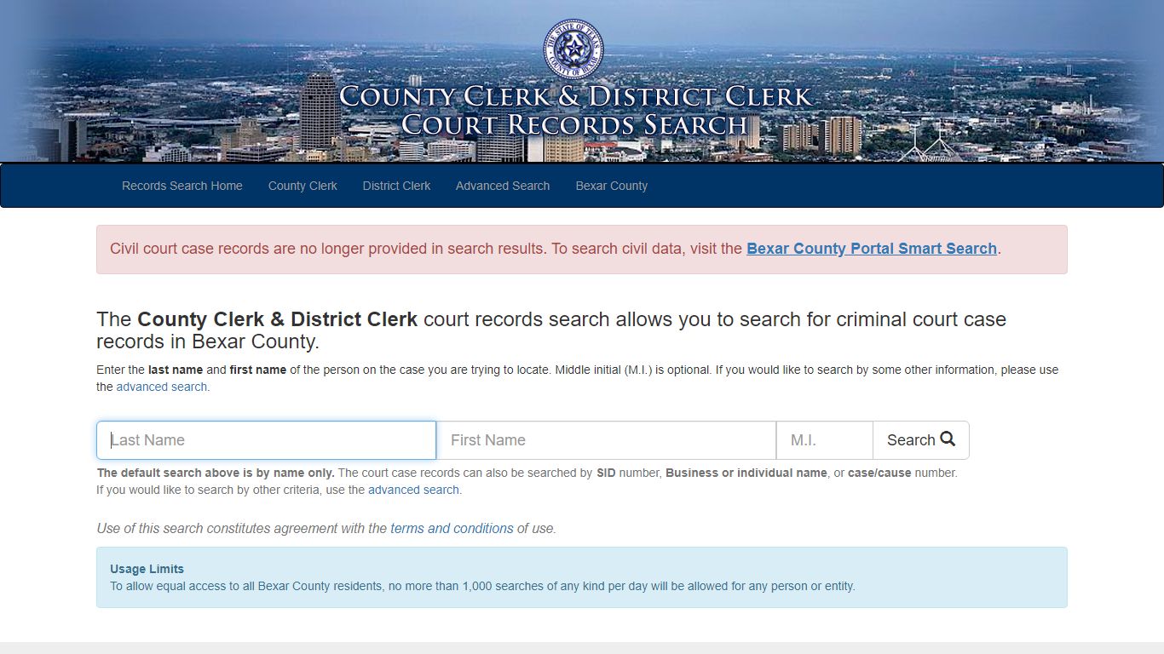The height and width of the screenshot is (654, 1164).
Task: Focus the First Name input field
Action: [x=606, y=440]
